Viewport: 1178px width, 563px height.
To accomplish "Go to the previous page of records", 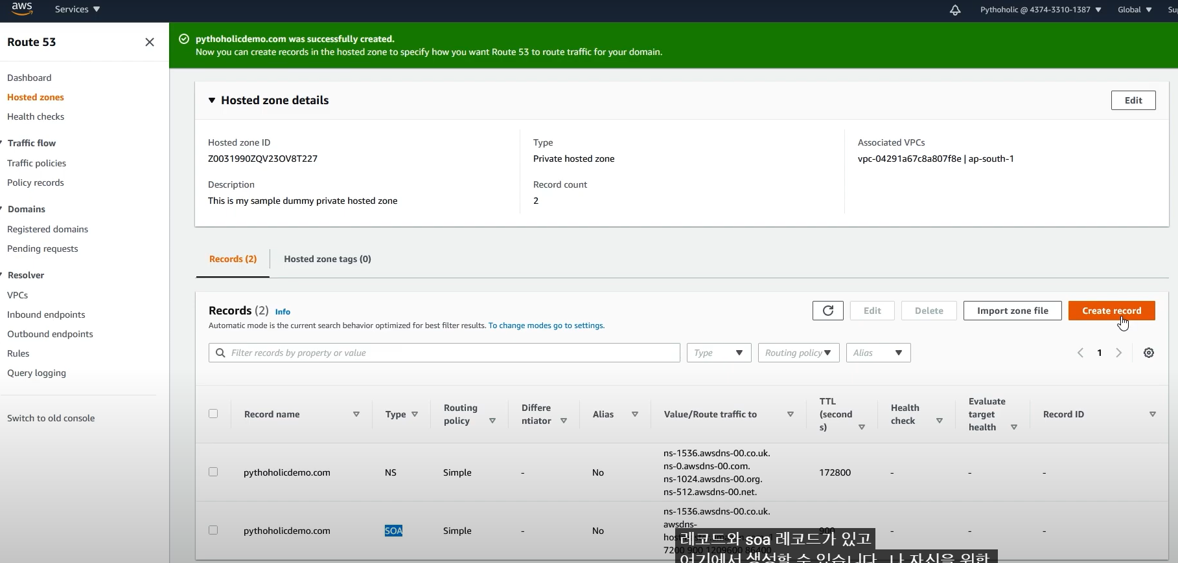I will click(x=1080, y=353).
